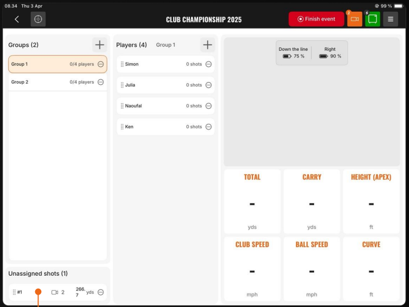Screen dimensions: 409x307
Task: Go back using the left arrow
Action: [x=17, y=20]
